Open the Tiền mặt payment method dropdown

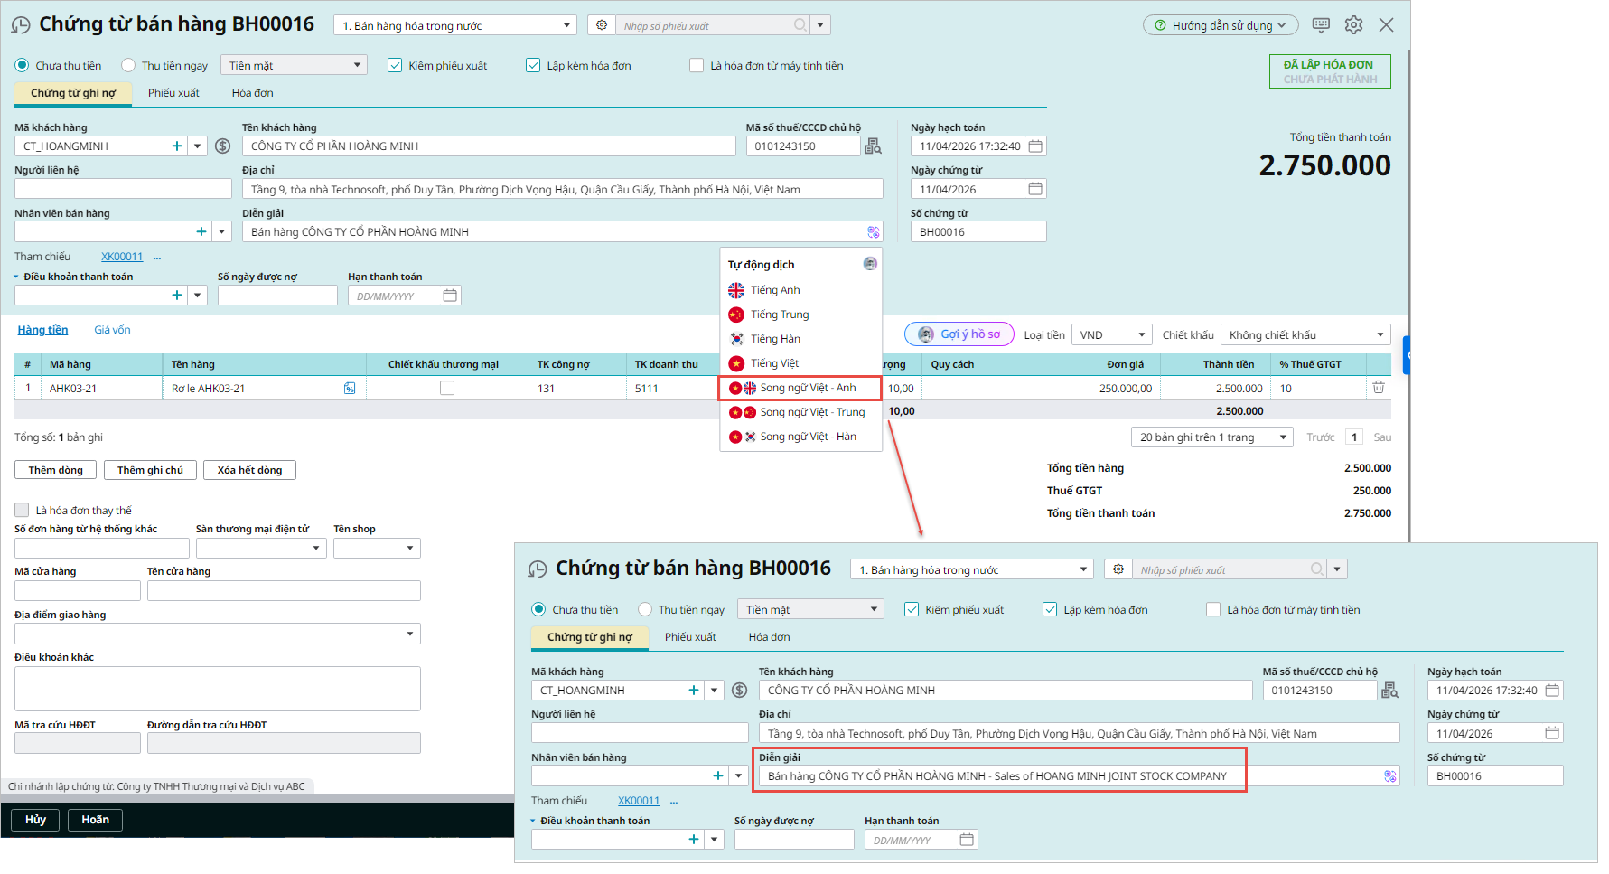(x=295, y=66)
